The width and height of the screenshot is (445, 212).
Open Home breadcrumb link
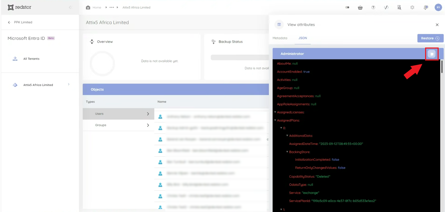pyautogui.click(x=97, y=8)
